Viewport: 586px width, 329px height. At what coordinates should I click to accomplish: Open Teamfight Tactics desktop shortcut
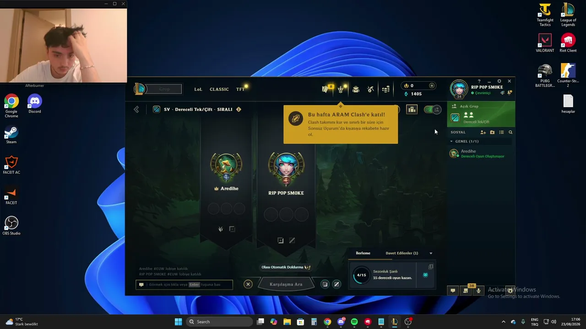click(545, 15)
